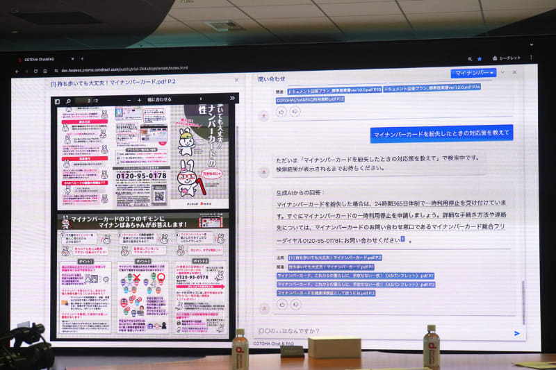This screenshot has height=370, width=556.
Task: Click the bot avatar beside AI answer
Action: pyautogui.click(x=264, y=308)
